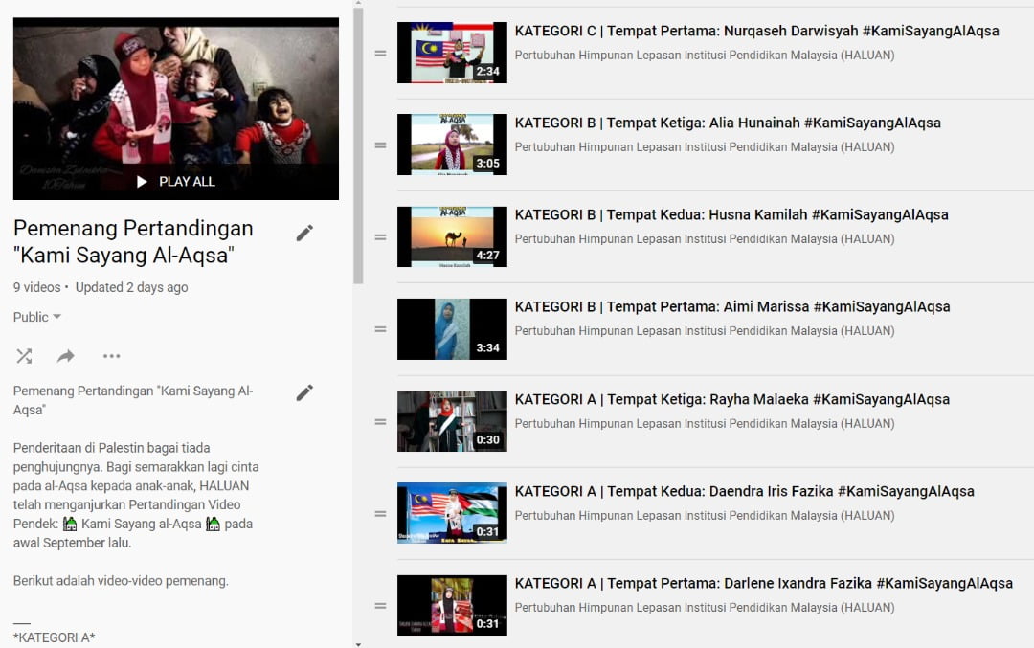Edit the playlist title with pencil icon
The image size is (1034, 648).
coord(304,233)
